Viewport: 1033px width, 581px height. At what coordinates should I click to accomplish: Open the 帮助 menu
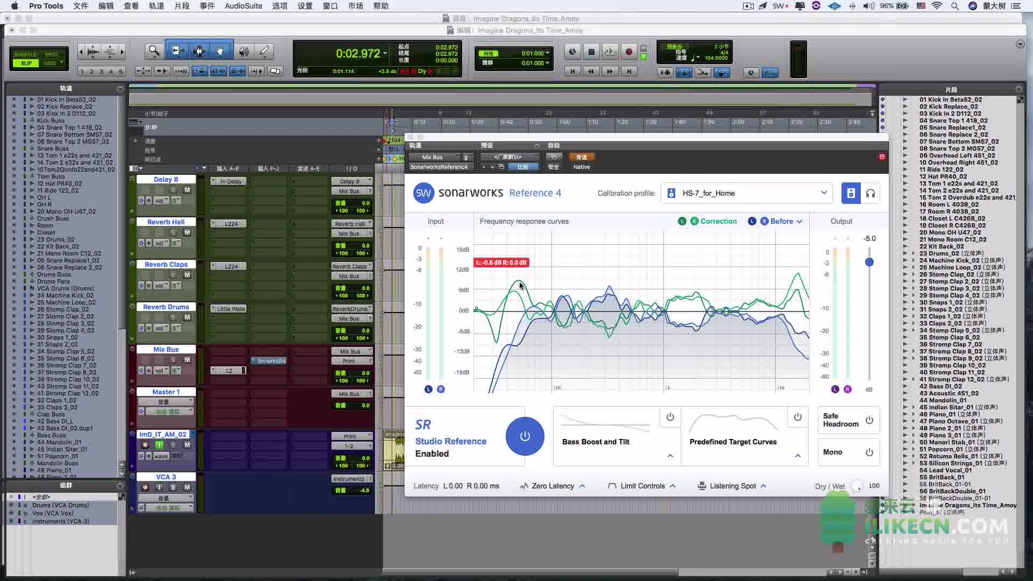(x=381, y=6)
